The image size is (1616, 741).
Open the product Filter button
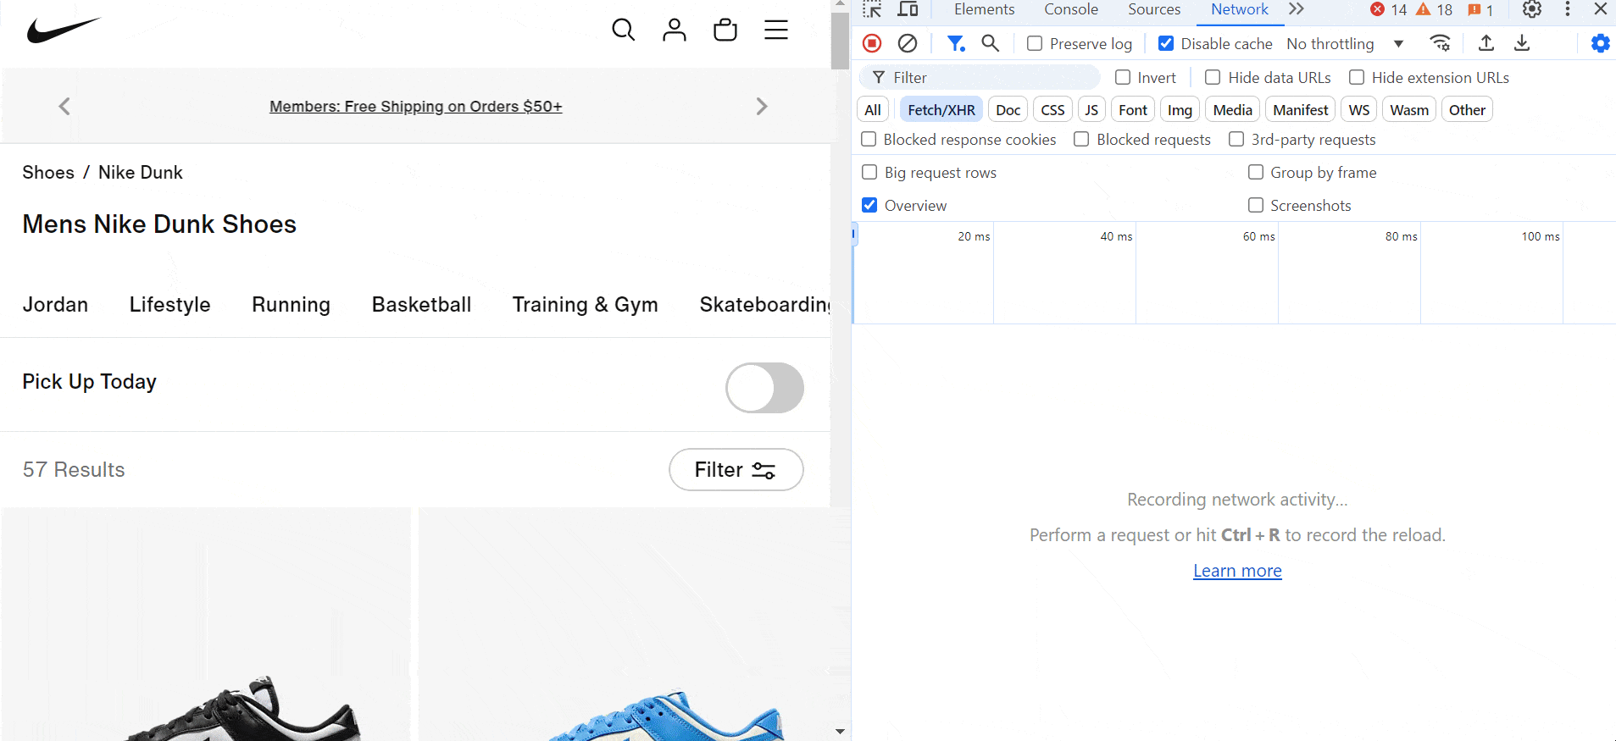click(736, 469)
